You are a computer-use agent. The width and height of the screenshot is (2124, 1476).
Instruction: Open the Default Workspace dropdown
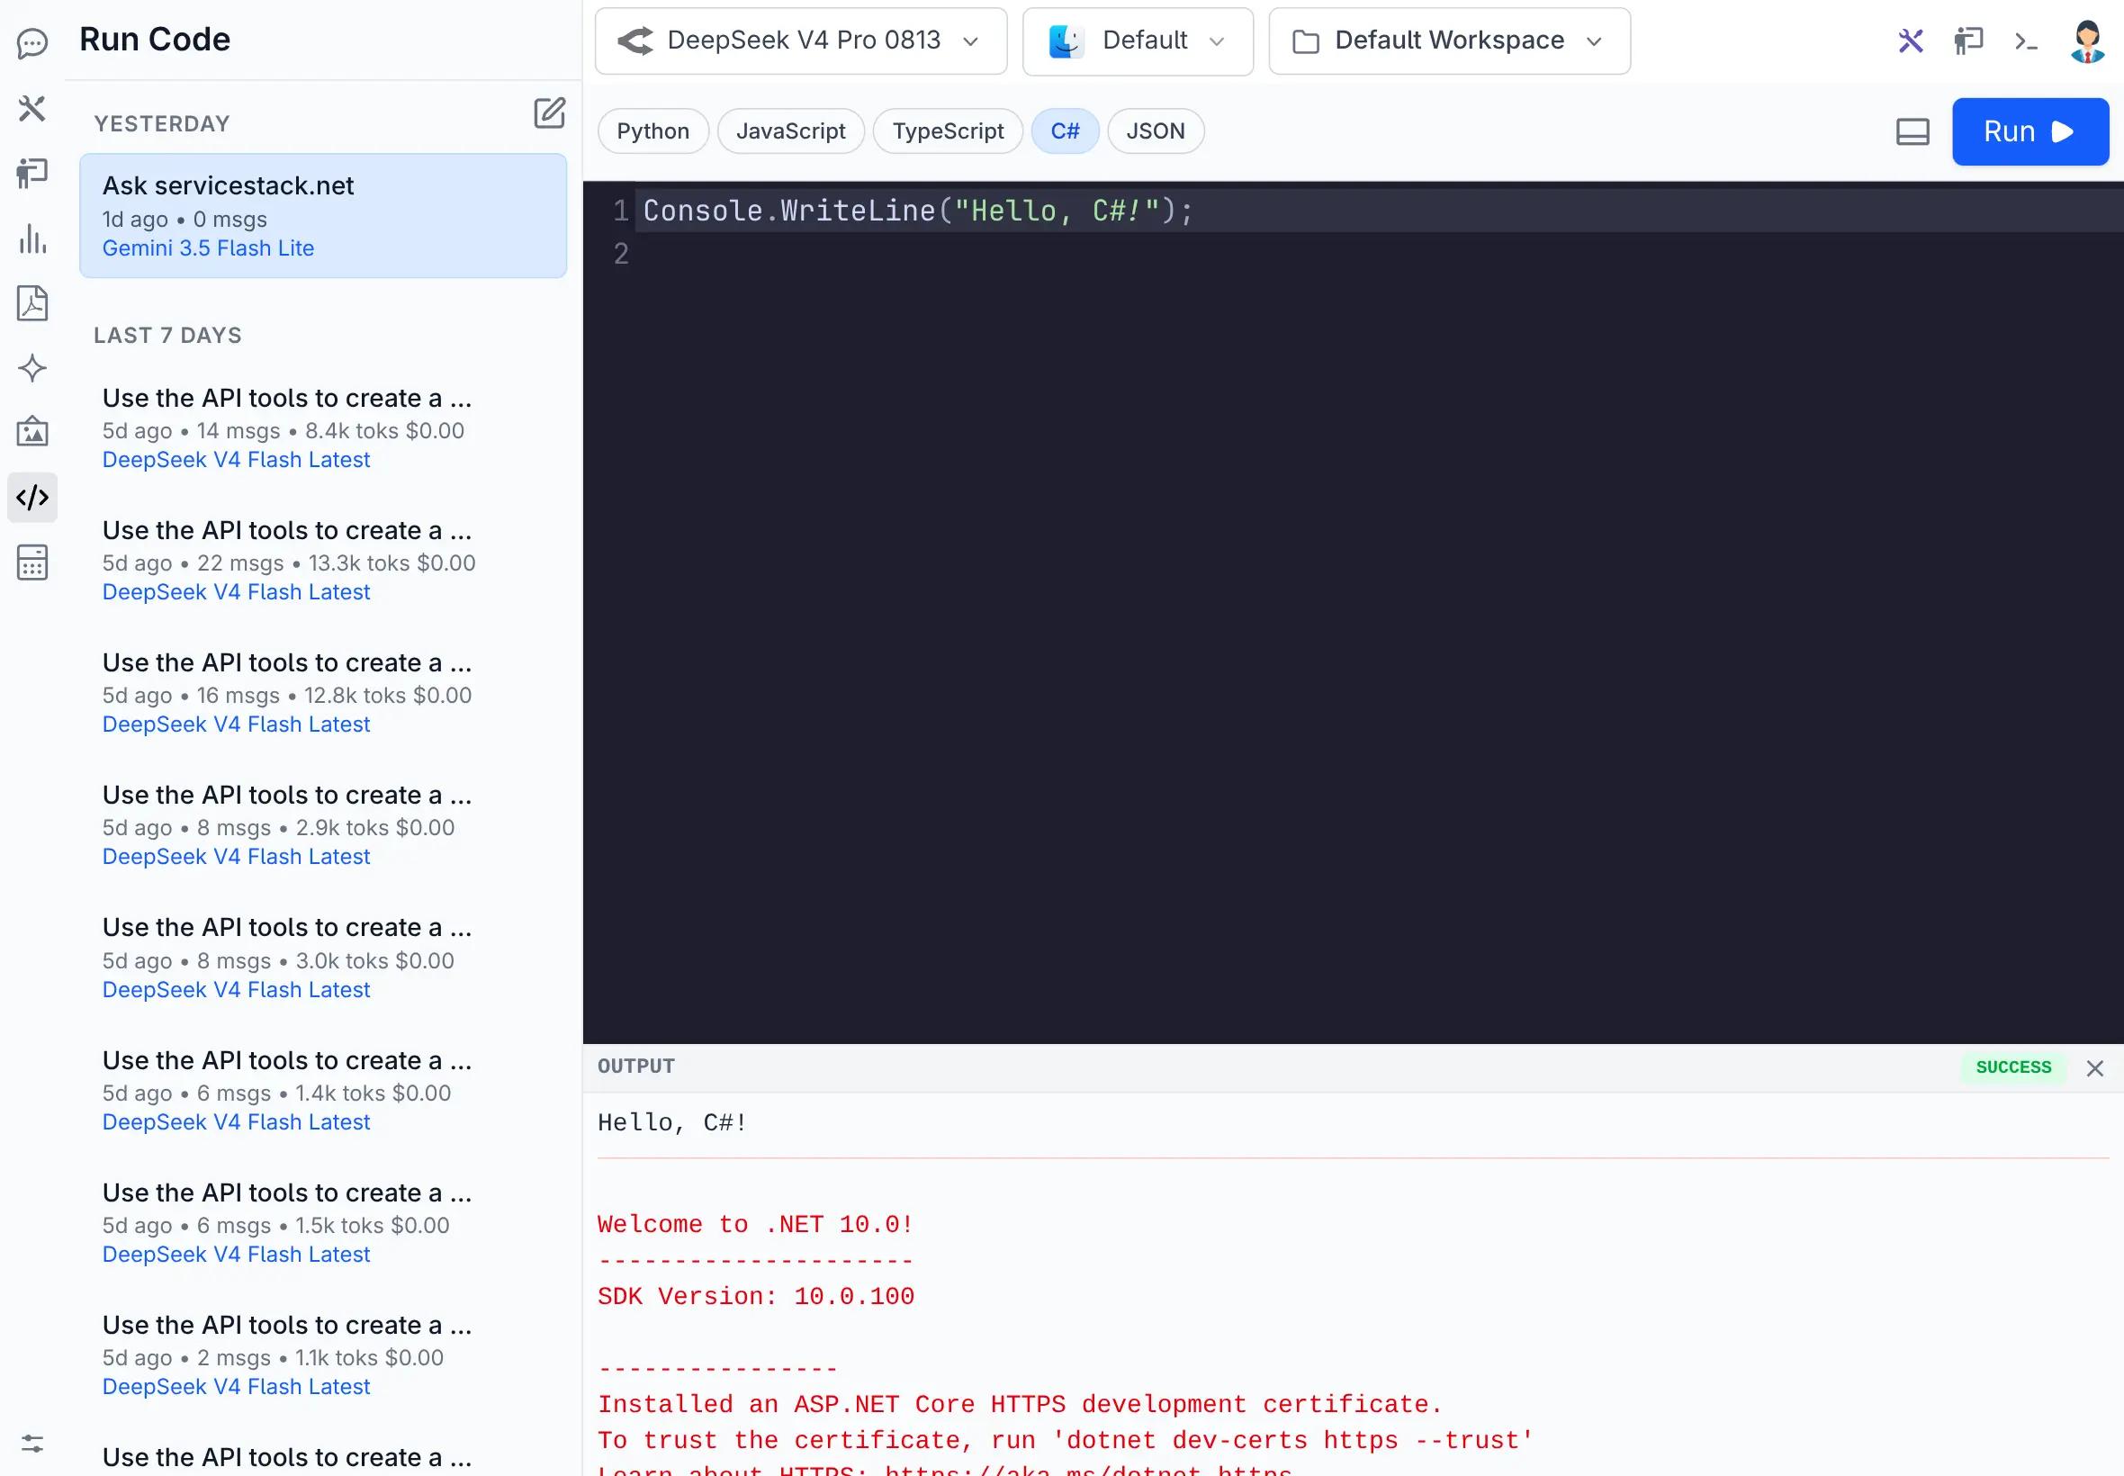point(1449,40)
